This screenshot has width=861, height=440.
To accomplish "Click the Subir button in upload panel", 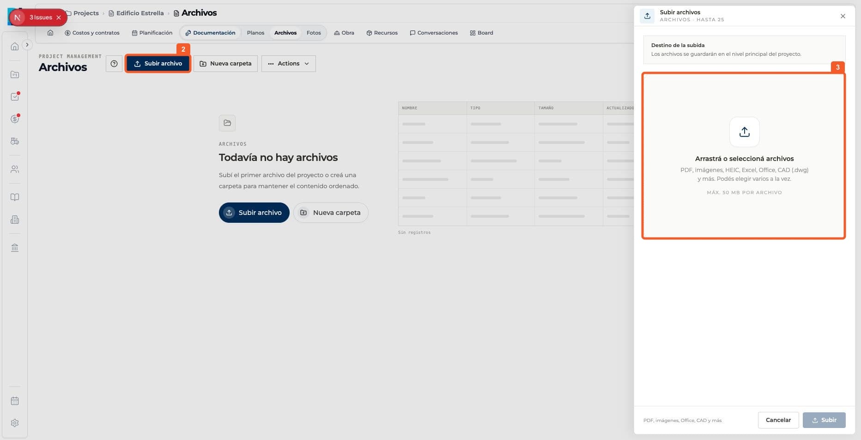I will pos(824,420).
